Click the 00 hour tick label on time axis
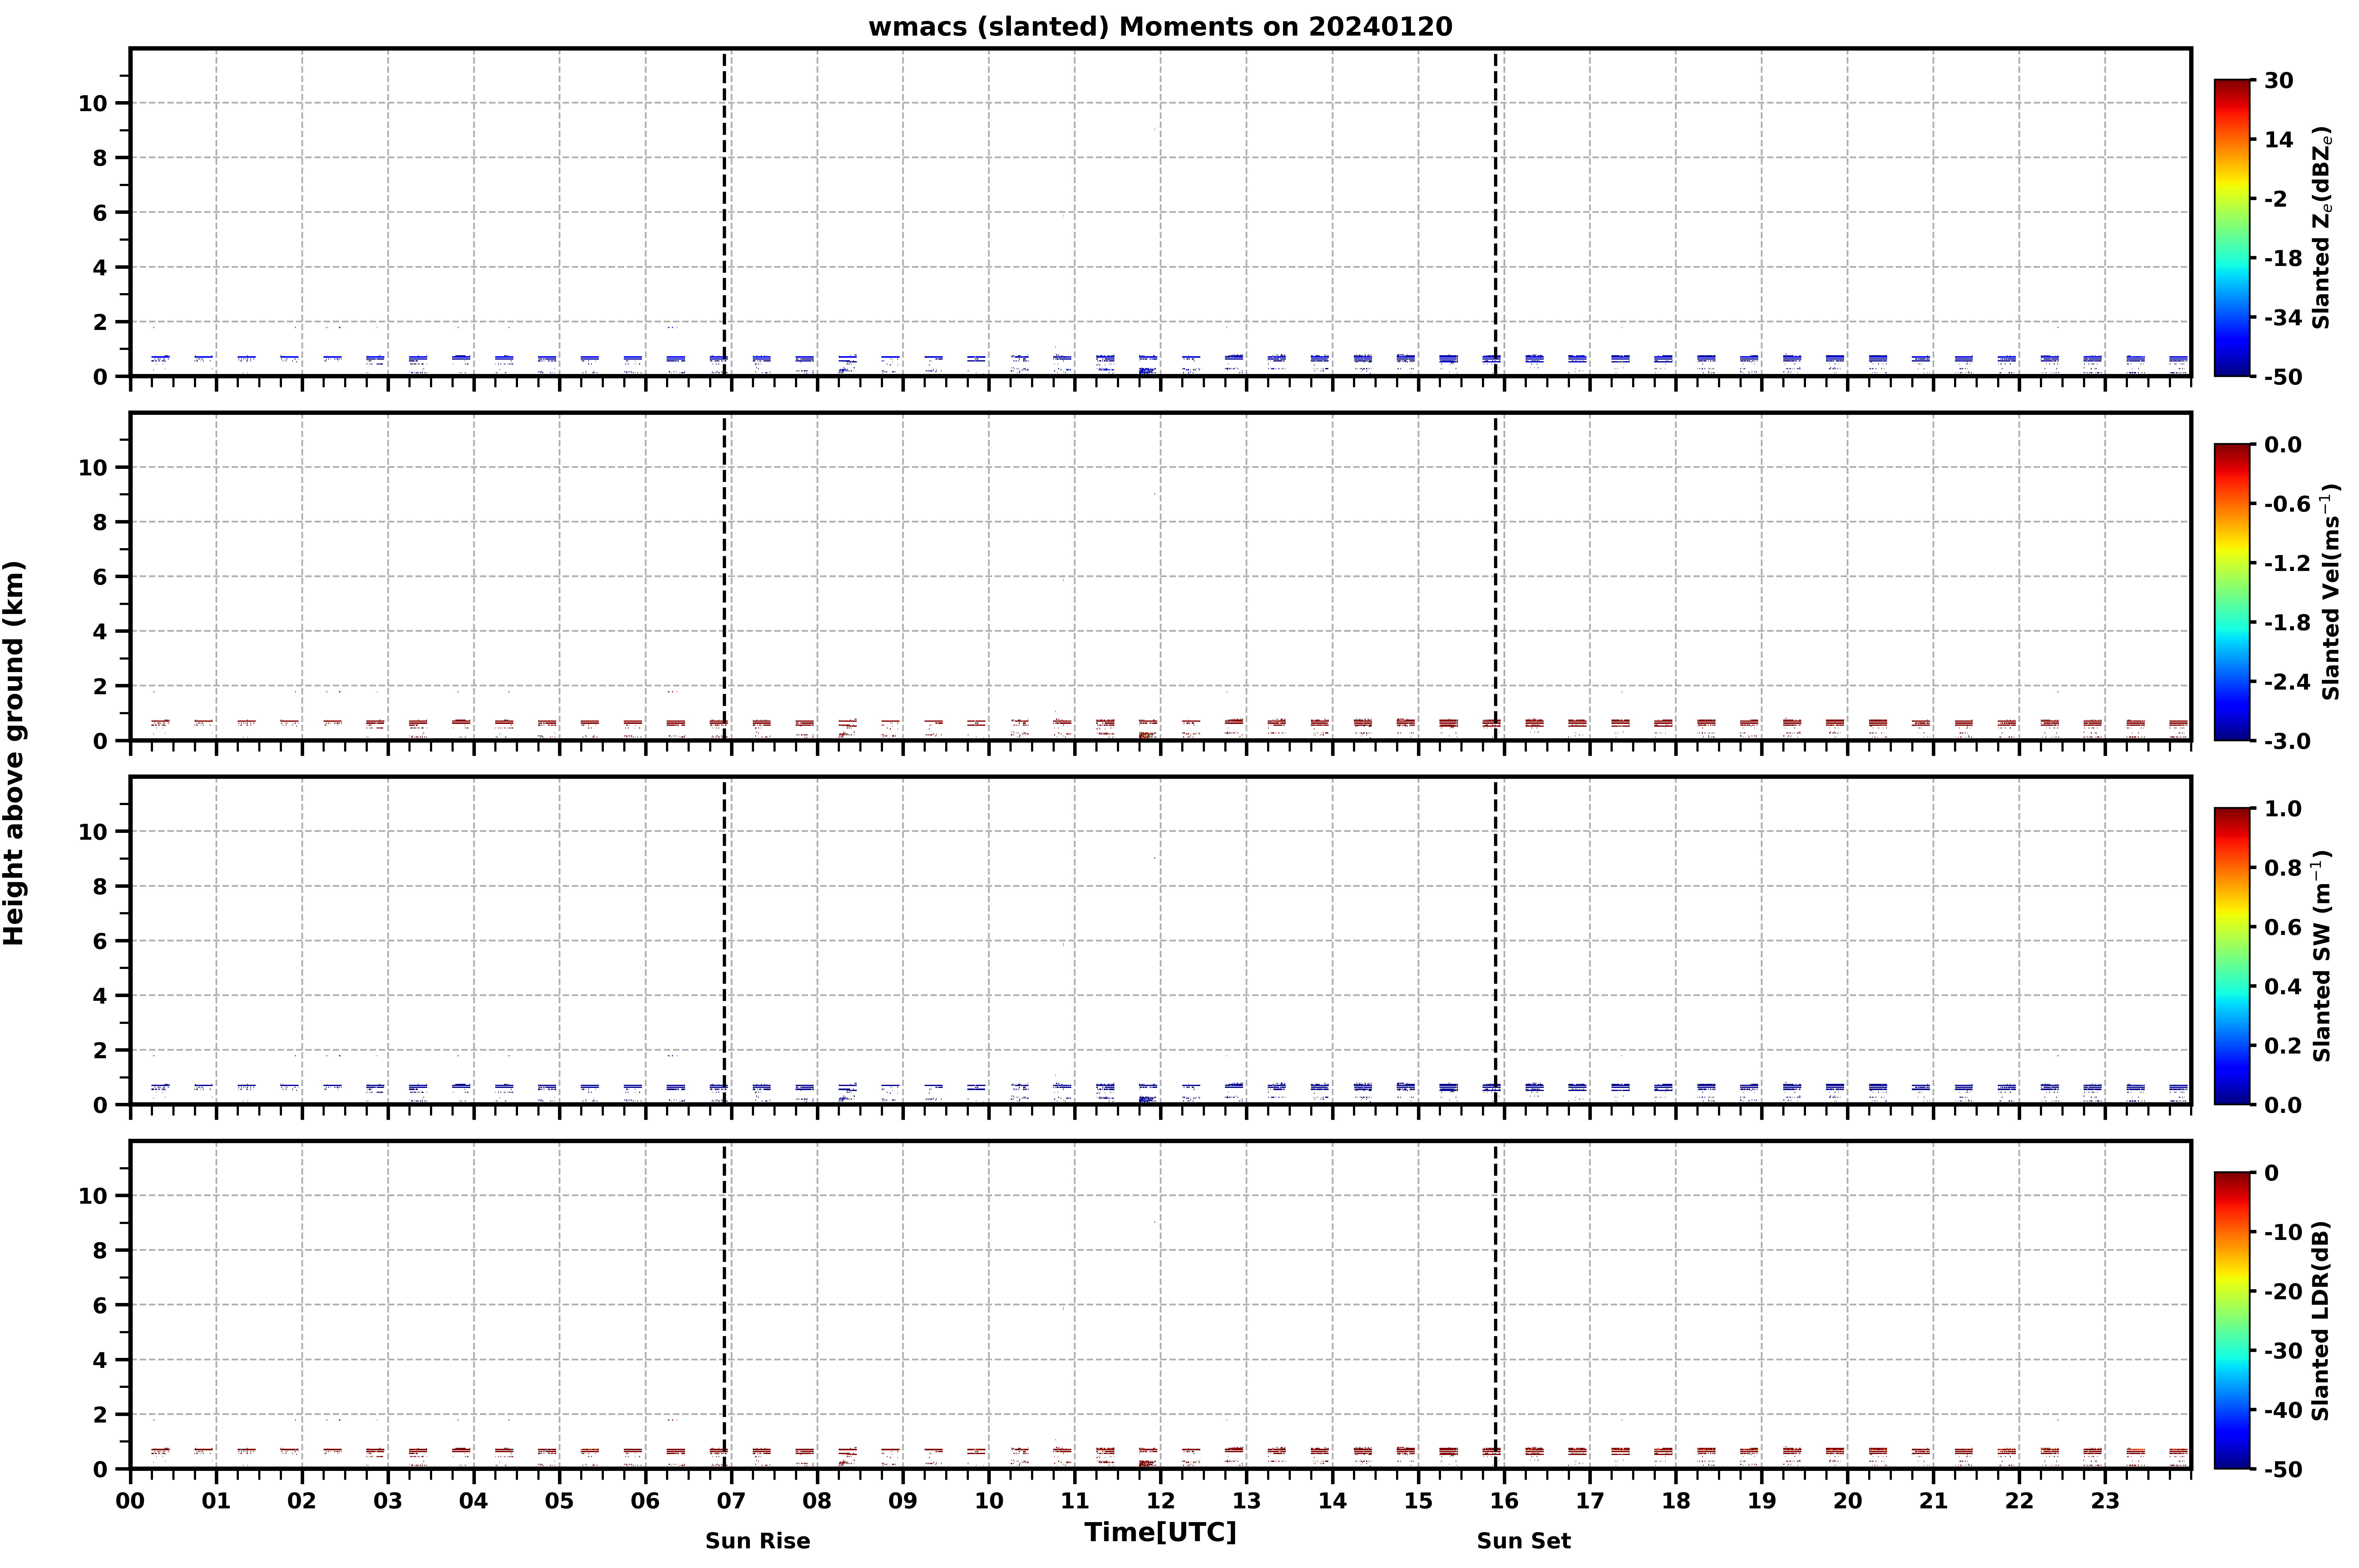Image resolution: width=2359 pixels, height=1568 pixels. point(130,1501)
